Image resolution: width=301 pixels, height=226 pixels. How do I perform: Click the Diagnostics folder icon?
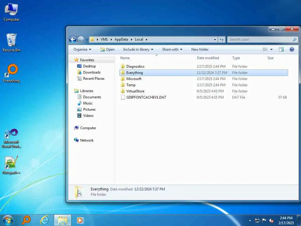tap(123, 66)
